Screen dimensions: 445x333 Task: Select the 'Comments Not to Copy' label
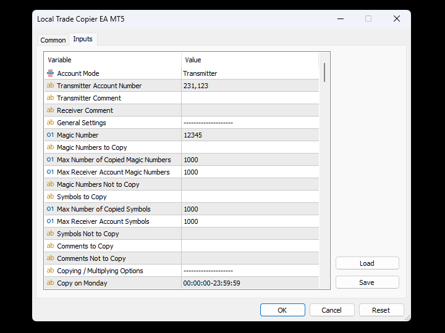click(91, 258)
